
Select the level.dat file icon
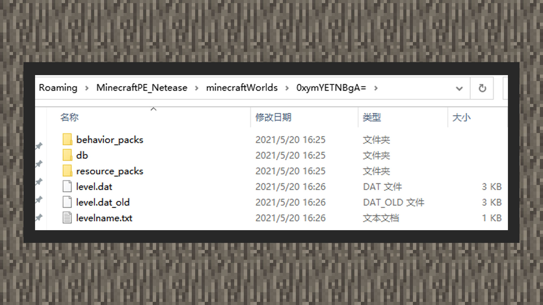tap(67, 186)
